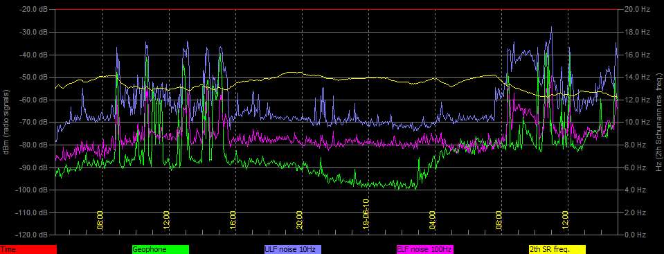Click the 'Hz (2th Schumann res. freq.)' axis title
Viewport: 664px width, 254px height.
click(658, 122)
